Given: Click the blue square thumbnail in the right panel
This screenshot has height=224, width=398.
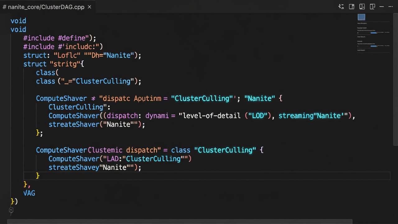Looking at the screenshot, I should click(361, 17).
